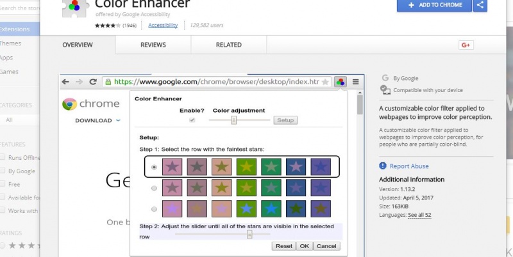Screen dimensions: 513x257
Task: Click the star rating under Color Enhancer title
Action: [x=108, y=26]
